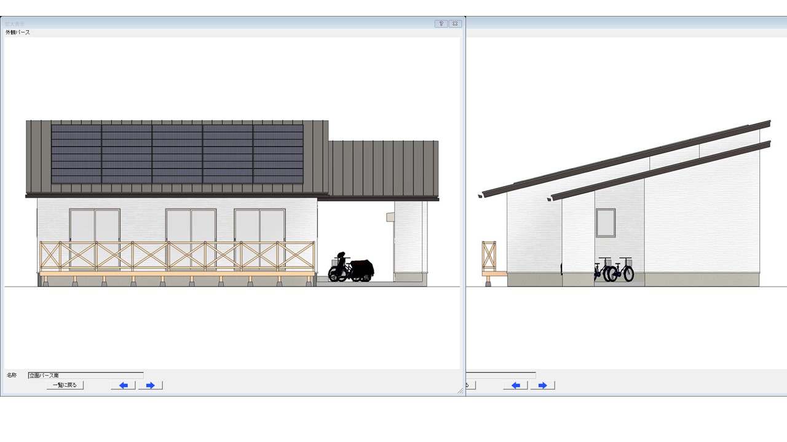Click the left window's title bar
The height and width of the screenshot is (442, 787).
(215, 23)
